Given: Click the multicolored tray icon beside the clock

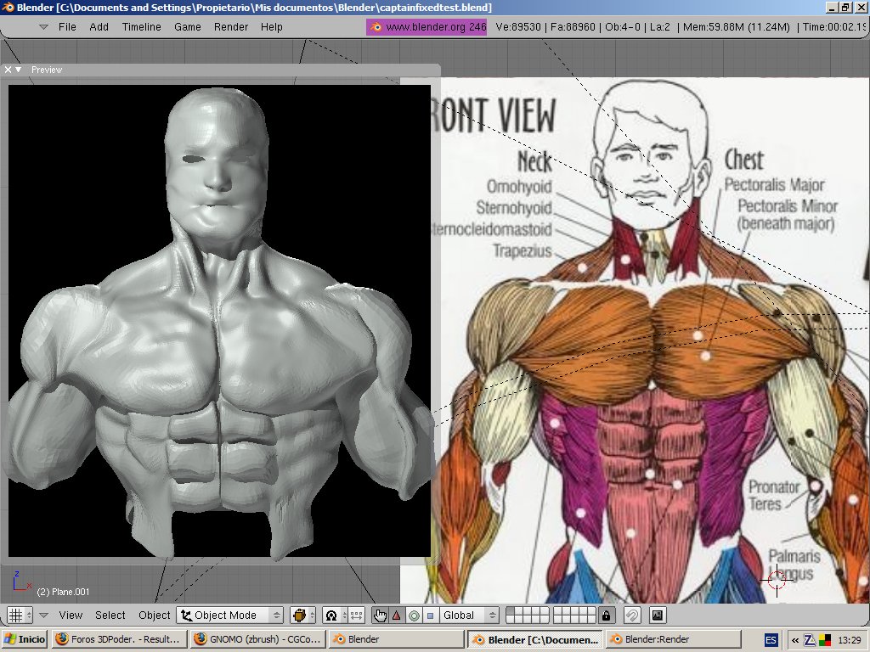Looking at the screenshot, I should pos(825,640).
